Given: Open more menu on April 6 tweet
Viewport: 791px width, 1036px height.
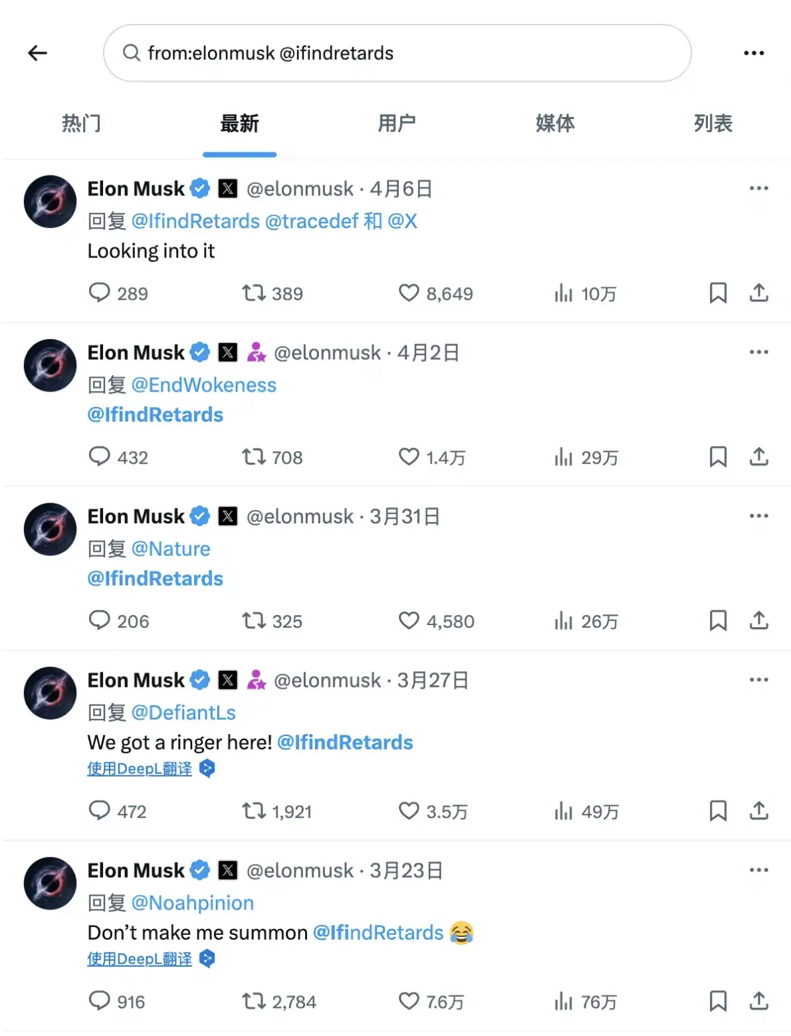Looking at the screenshot, I should pyautogui.click(x=758, y=188).
